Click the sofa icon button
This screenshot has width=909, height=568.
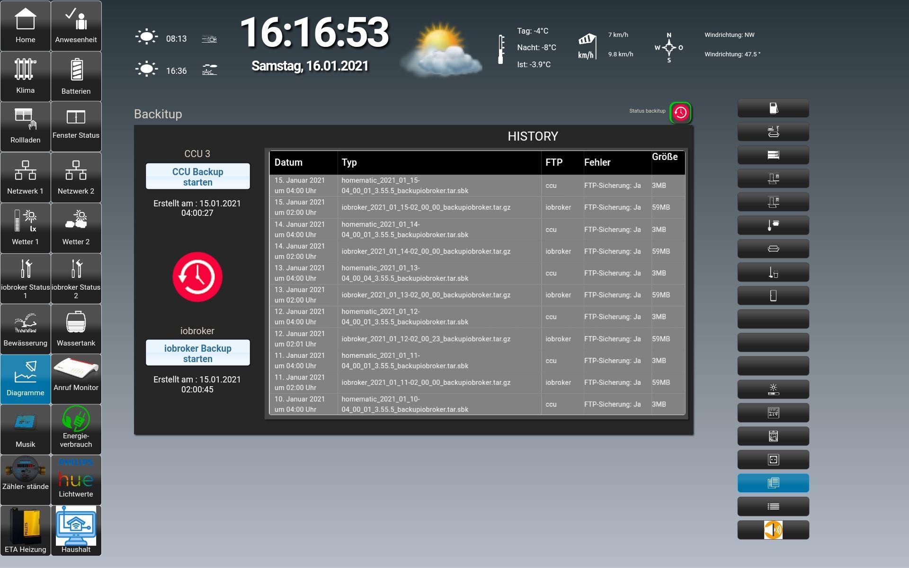pyautogui.click(x=773, y=249)
